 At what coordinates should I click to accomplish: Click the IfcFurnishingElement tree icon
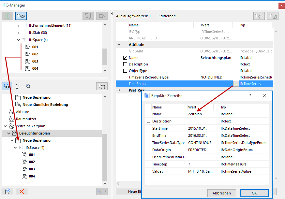click(x=24, y=25)
